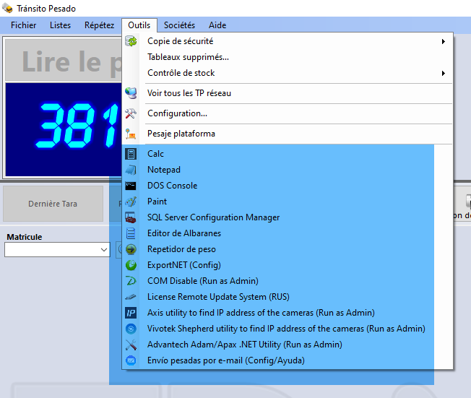
Task: Run Advantech Adam/Apax .NET Utility entry
Action: pos(288,345)
